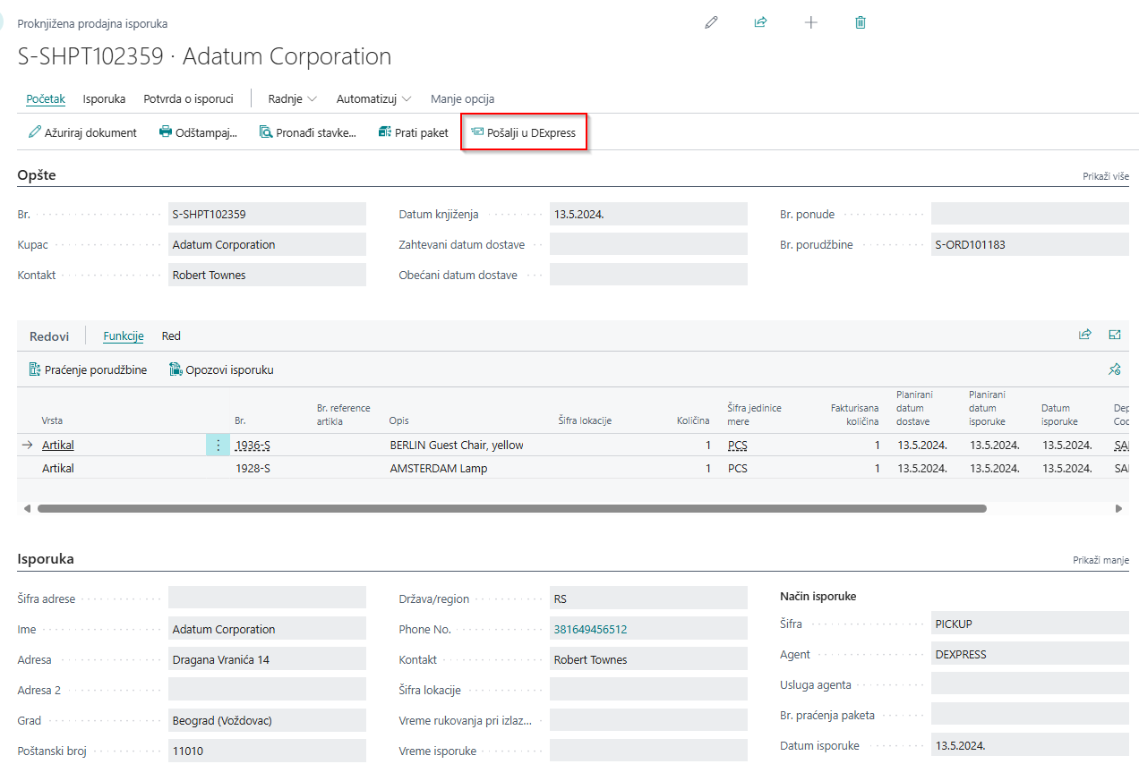1139x764 pixels.
Task: Click Pronađi stavke action
Action: pyautogui.click(x=307, y=132)
